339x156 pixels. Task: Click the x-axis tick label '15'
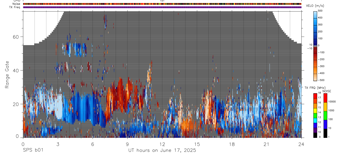coord(197,144)
